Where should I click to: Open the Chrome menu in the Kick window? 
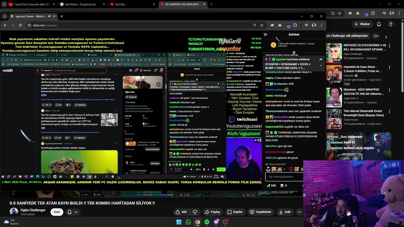point(321,25)
